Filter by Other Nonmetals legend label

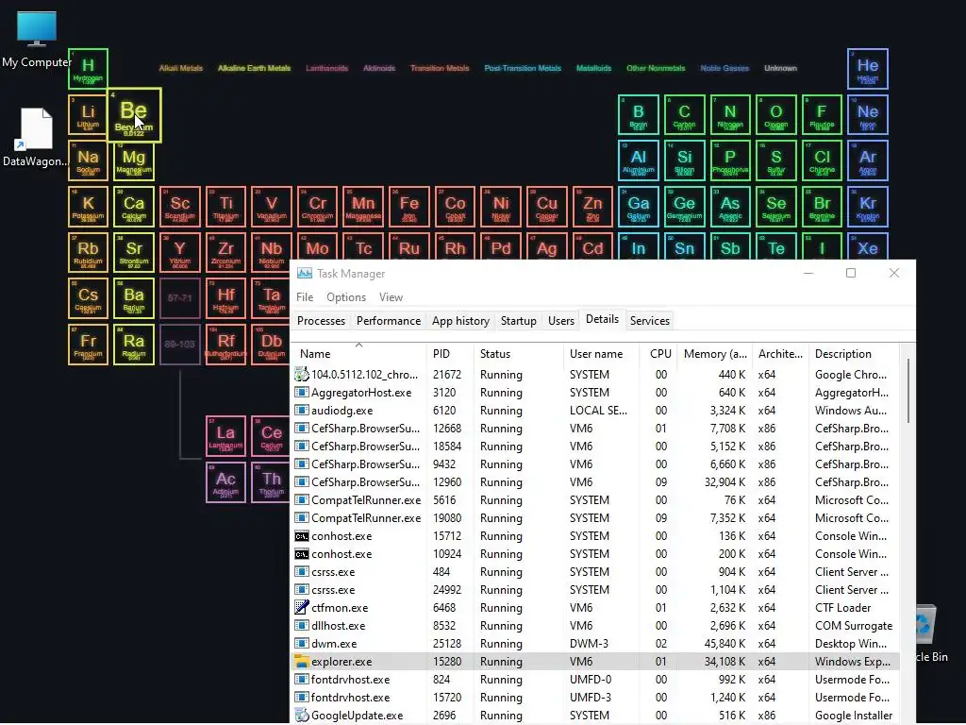pos(656,68)
